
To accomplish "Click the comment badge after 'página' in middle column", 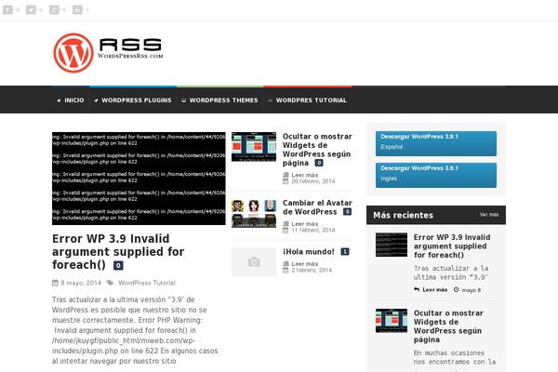I will click(319, 163).
